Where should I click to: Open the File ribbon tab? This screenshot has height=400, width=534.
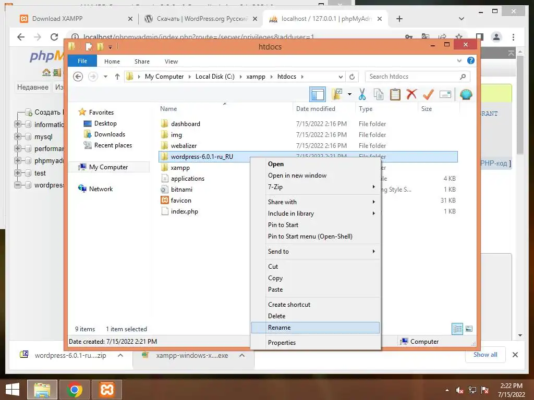[82, 61]
